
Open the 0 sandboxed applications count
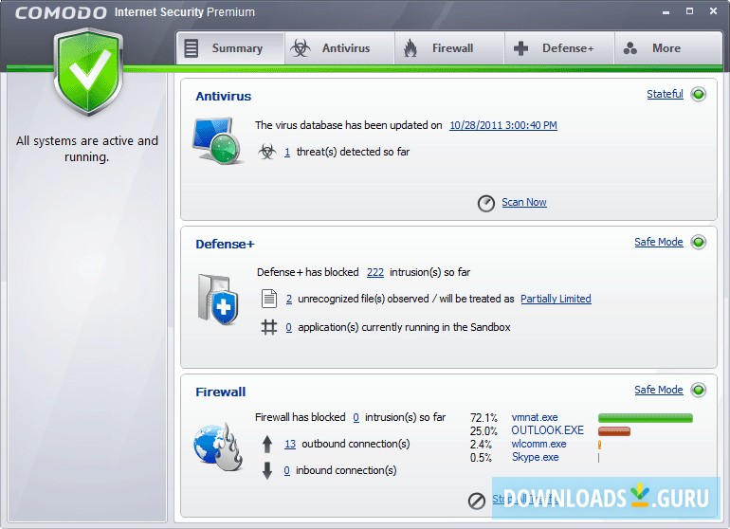[x=288, y=327]
